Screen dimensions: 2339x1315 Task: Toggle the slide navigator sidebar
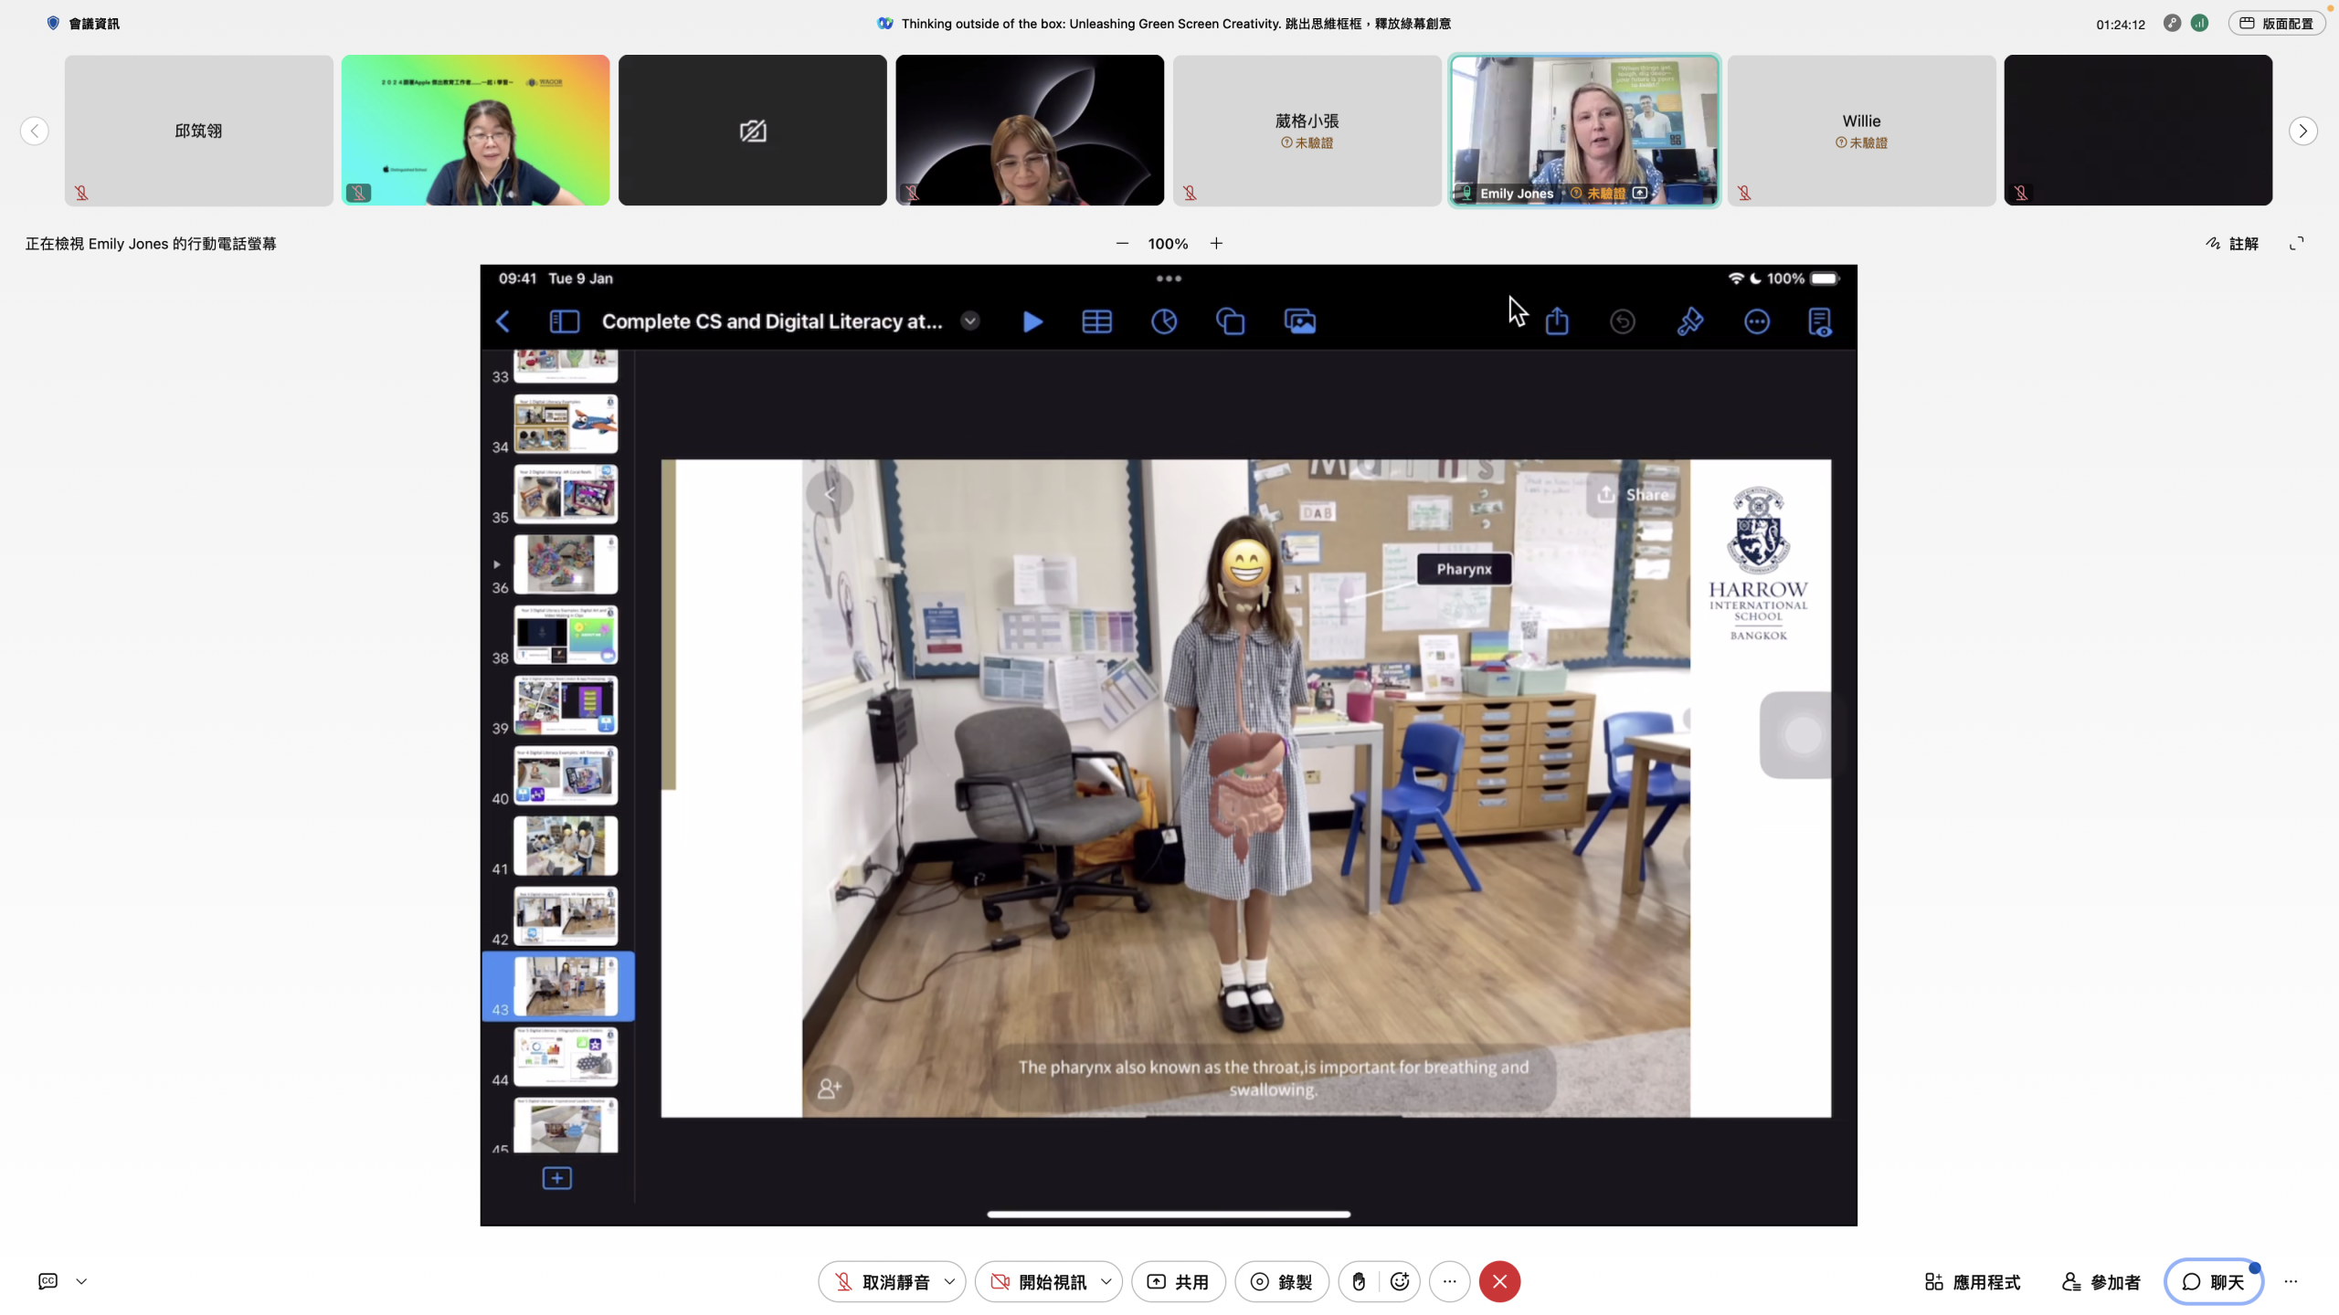pos(564,321)
